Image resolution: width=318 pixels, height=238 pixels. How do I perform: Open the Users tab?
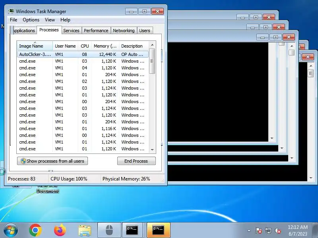click(x=145, y=31)
